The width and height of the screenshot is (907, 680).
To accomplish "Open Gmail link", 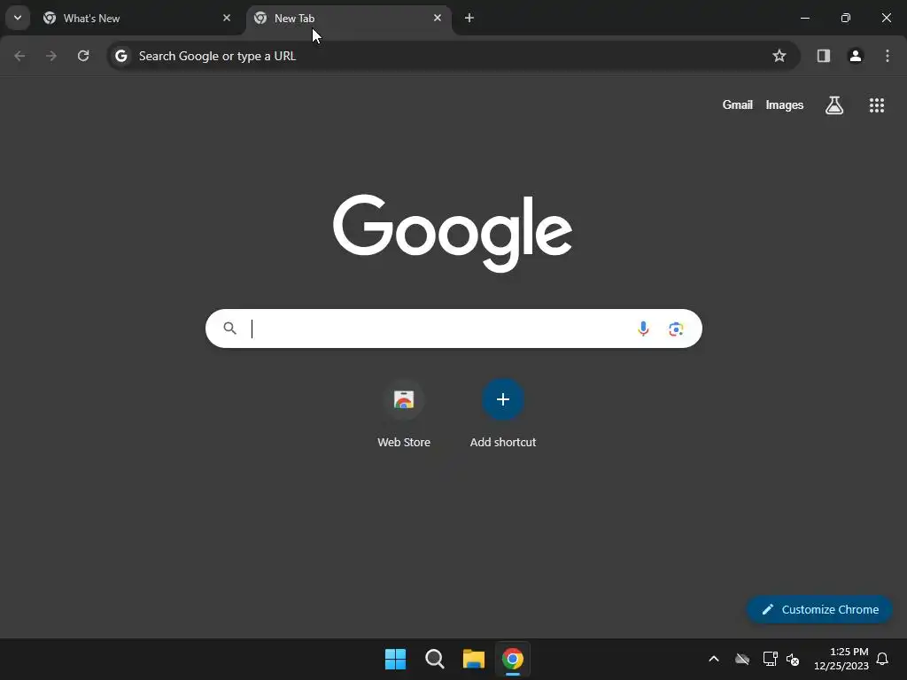I will pos(738,104).
